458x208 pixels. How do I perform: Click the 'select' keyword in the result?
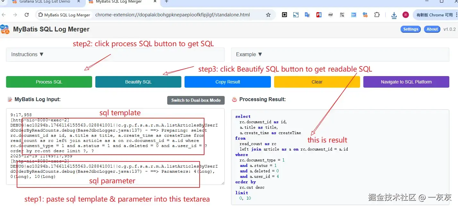[243, 117]
